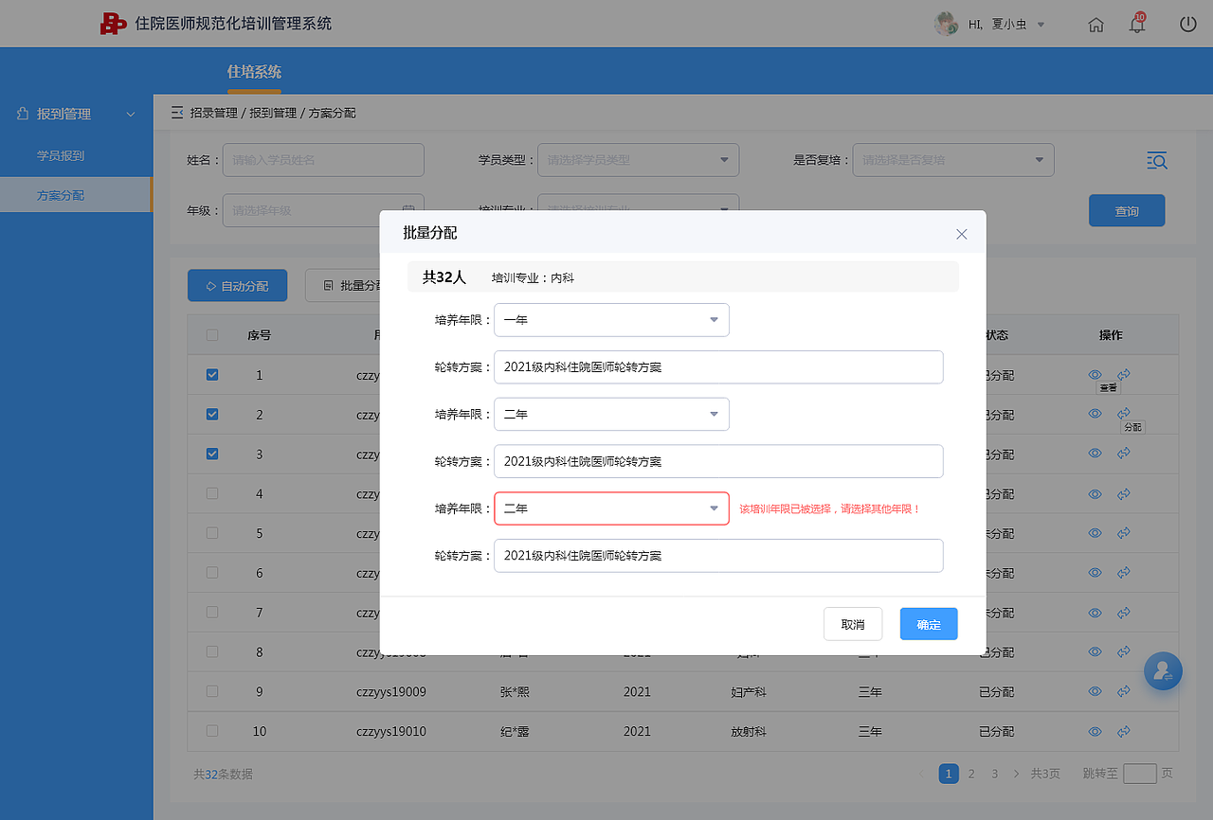Collapse sidebar using the breadcrumb menu icon

(x=176, y=113)
